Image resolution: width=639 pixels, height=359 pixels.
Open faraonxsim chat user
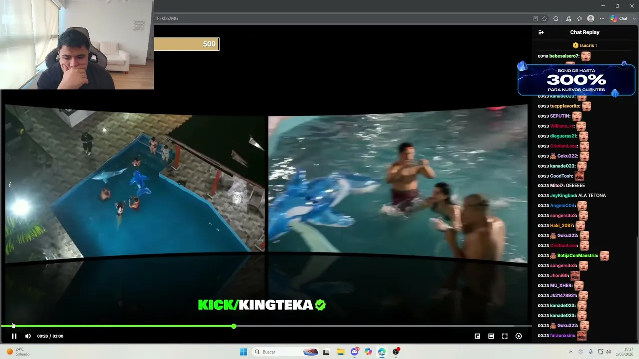tap(563, 336)
